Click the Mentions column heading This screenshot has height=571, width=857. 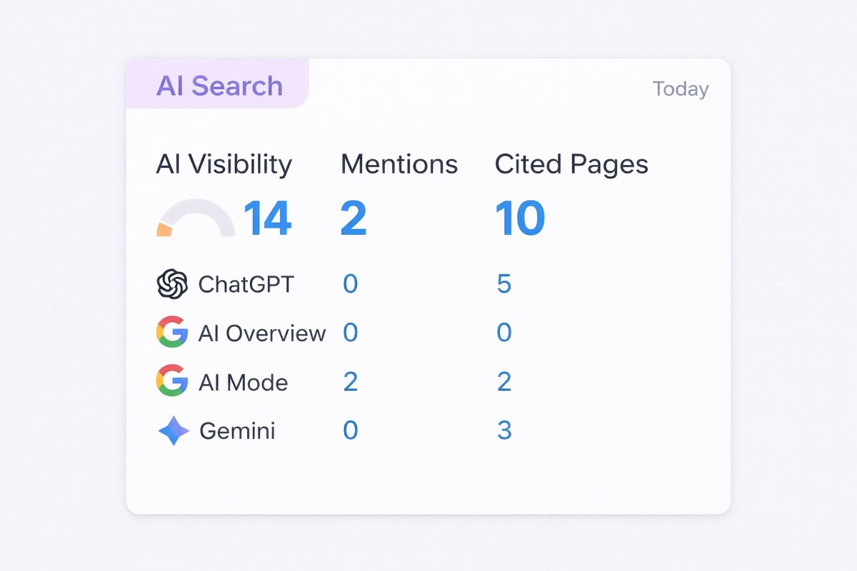point(399,164)
